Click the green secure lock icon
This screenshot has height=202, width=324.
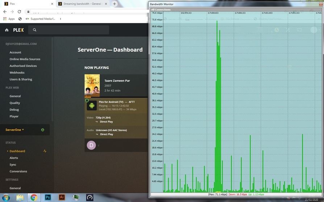click(87, 100)
